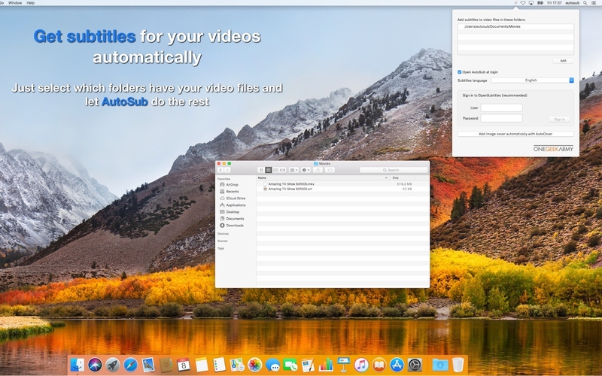
Task: Switch Finder to column view
Action: click(x=275, y=170)
